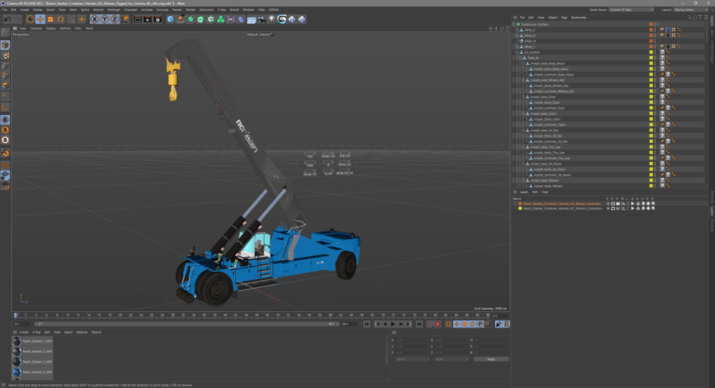The height and width of the screenshot is (388, 715).
Task: Add a Light object
Action: 271,19
